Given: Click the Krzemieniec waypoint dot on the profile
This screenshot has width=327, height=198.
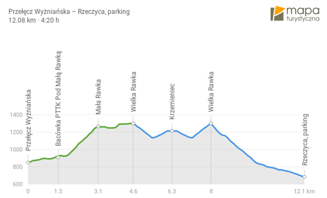Looking at the screenshot, I should coord(172,131).
